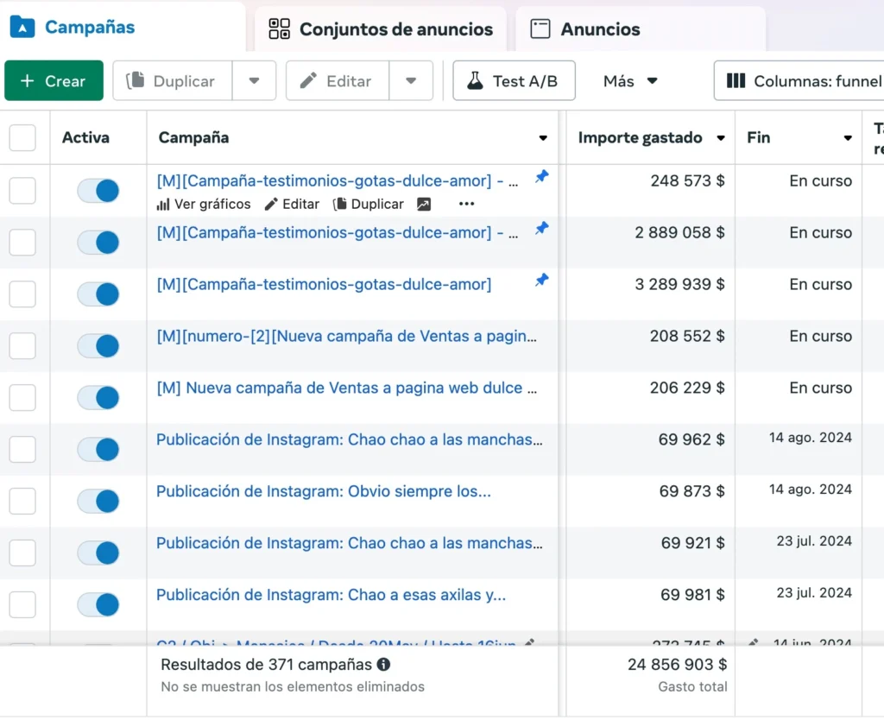This screenshot has height=720, width=884.
Task: Open the three-dots menu in first campaign row
Action: tap(466, 205)
